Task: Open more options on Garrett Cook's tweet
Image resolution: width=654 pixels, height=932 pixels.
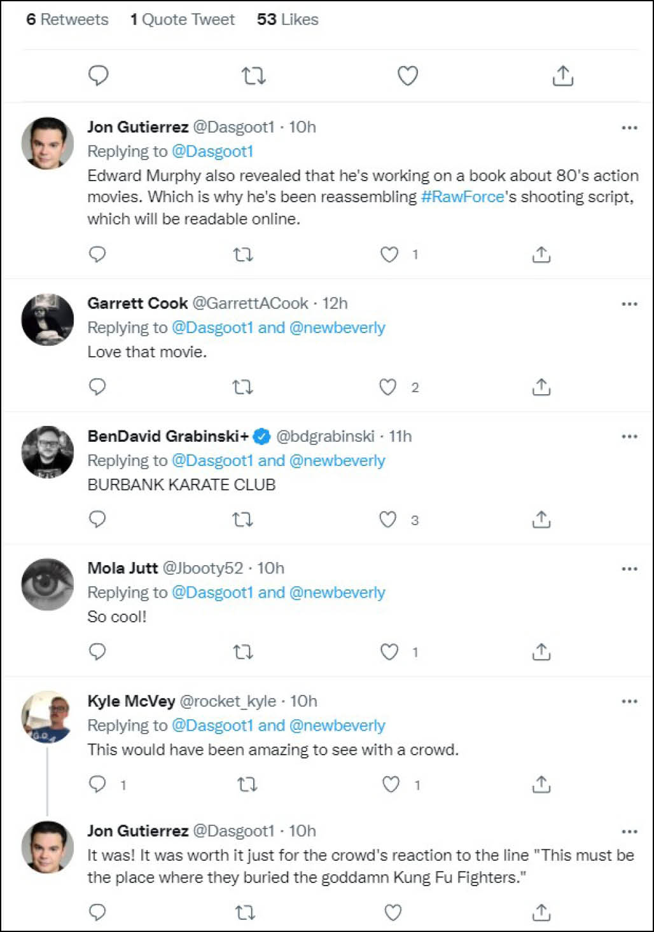Action: [629, 304]
